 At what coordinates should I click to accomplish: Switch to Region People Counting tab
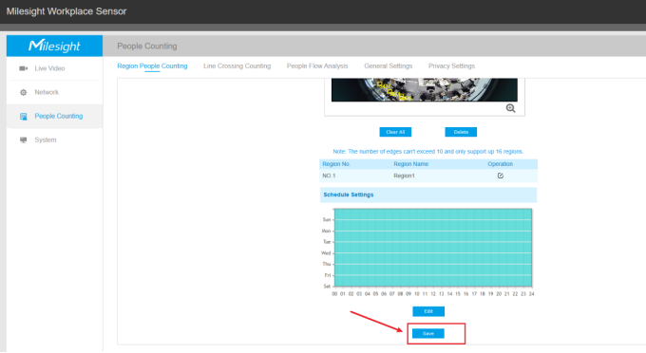point(152,65)
